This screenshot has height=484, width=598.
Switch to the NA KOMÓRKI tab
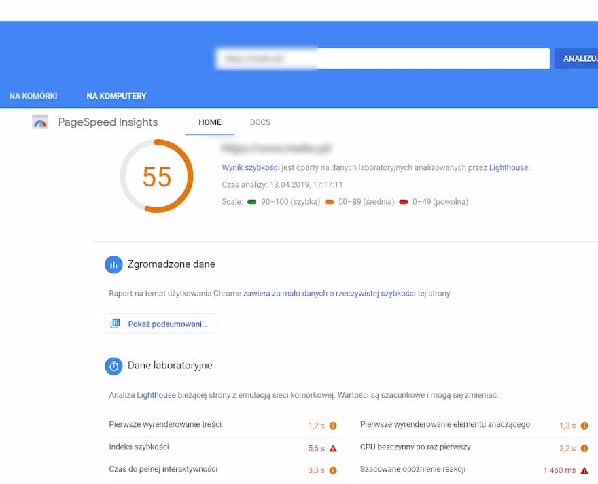(33, 96)
